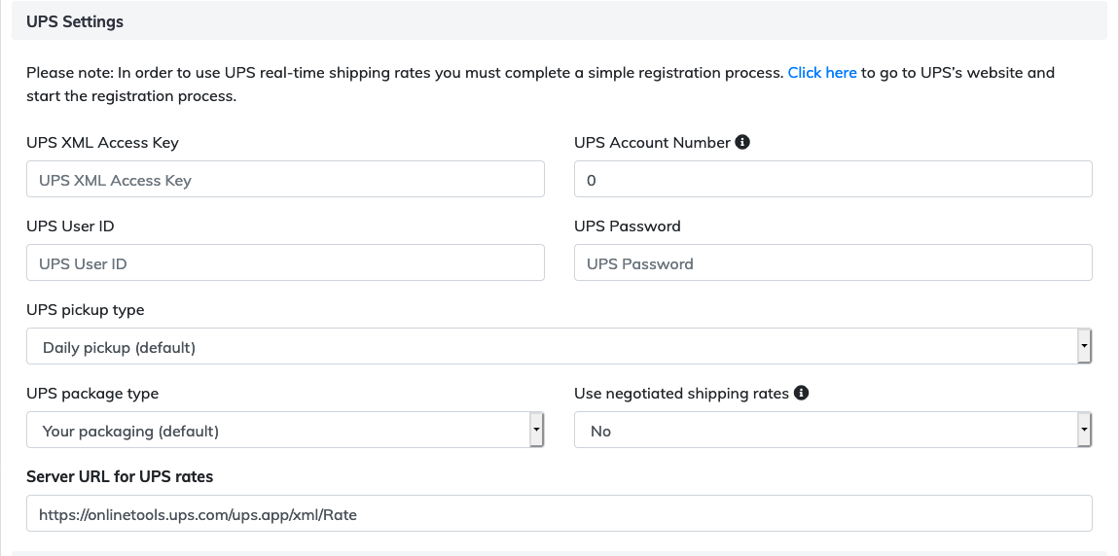Focus the UPS XML Access Key field
The height and width of the screenshot is (556, 1119).
click(x=285, y=180)
